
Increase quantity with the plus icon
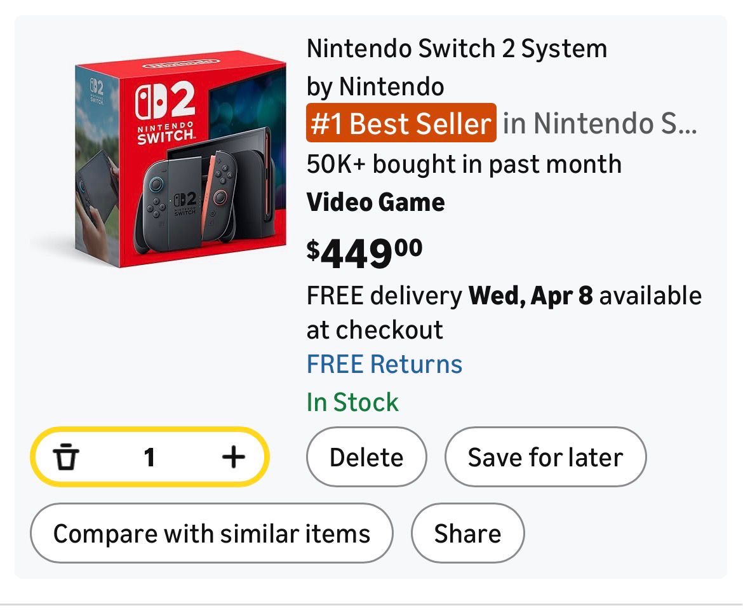click(233, 457)
